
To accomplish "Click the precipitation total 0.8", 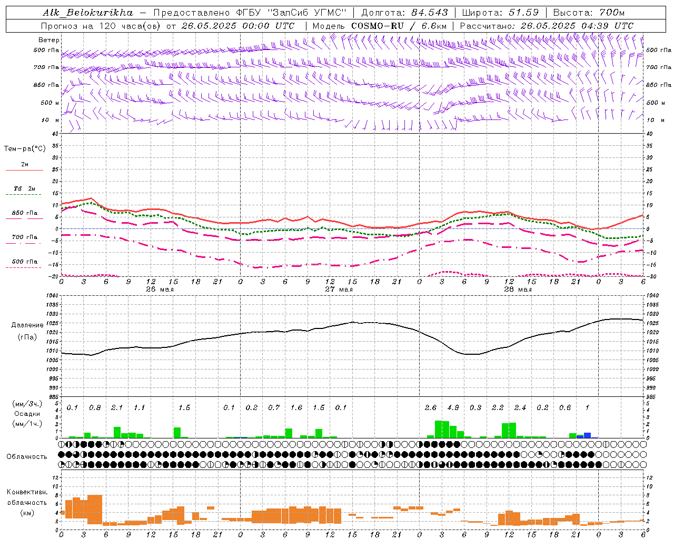I will click(95, 408).
